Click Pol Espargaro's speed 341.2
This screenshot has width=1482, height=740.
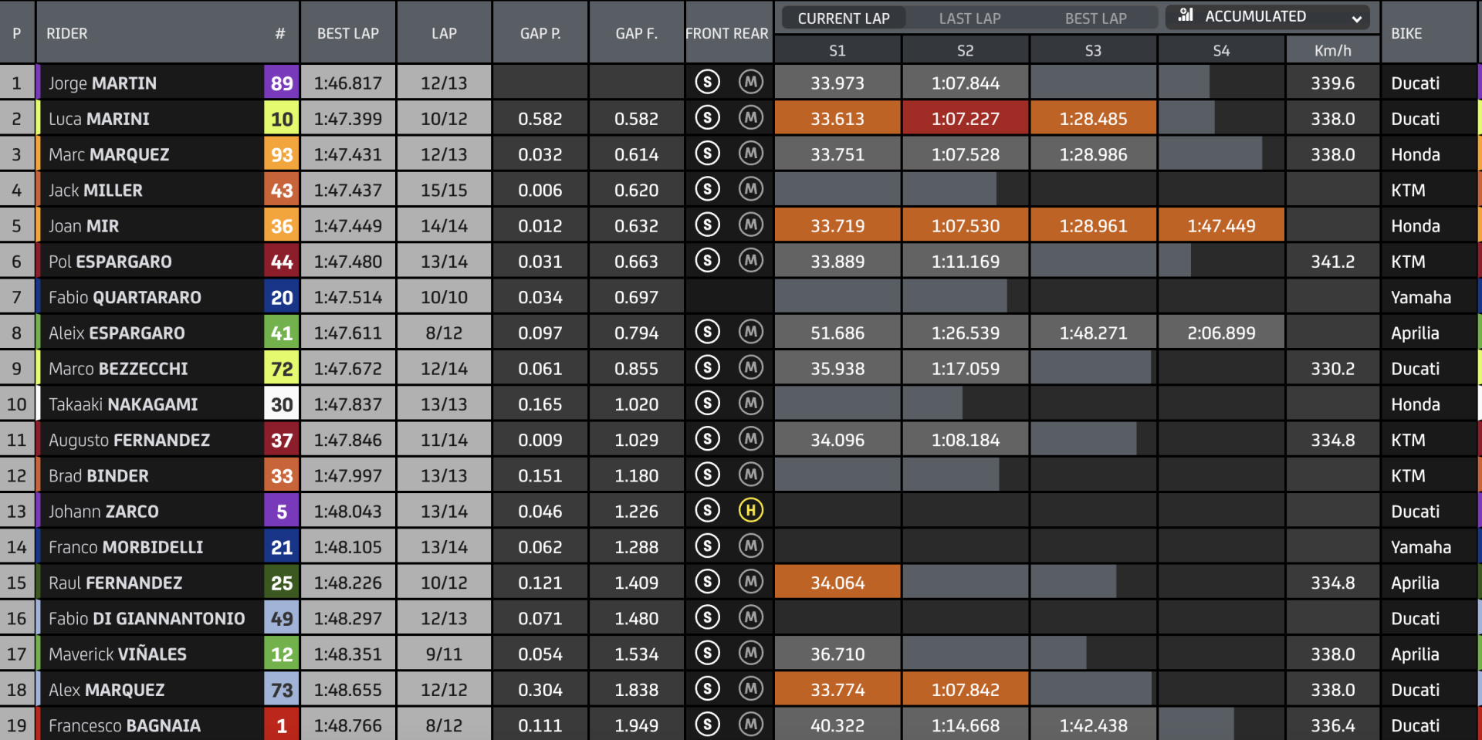pos(1332,262)
